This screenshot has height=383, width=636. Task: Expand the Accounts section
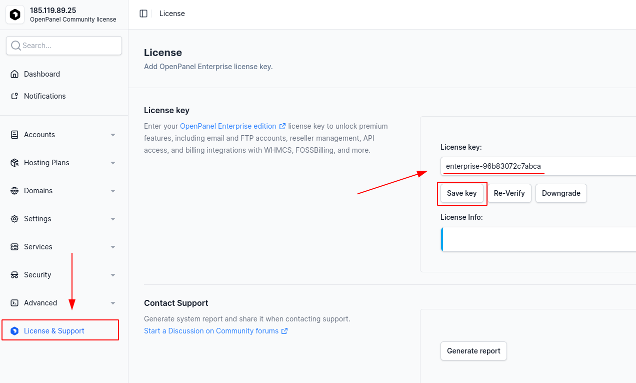112,134
